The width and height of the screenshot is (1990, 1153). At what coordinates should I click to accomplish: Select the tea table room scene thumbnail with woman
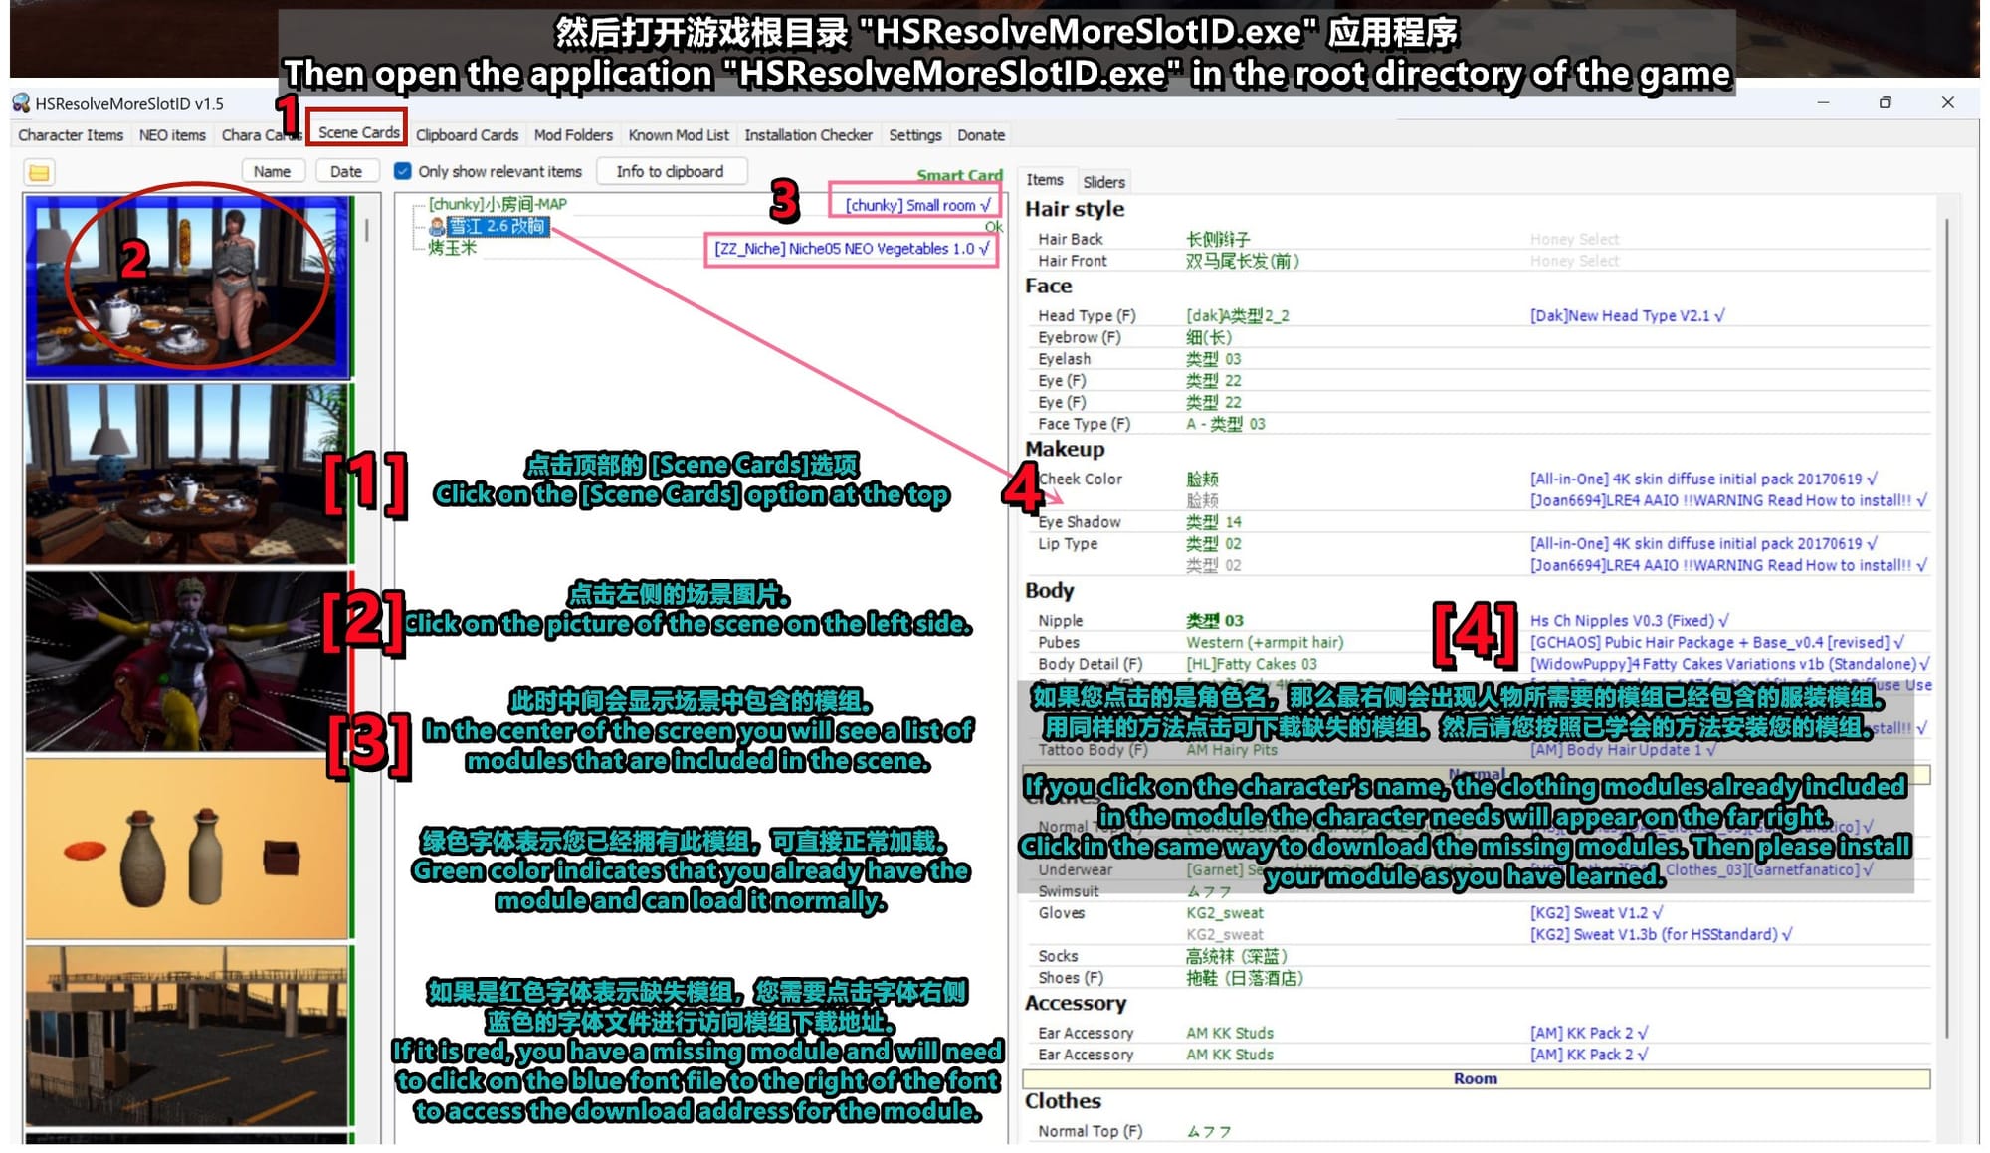tap(189, 287)
